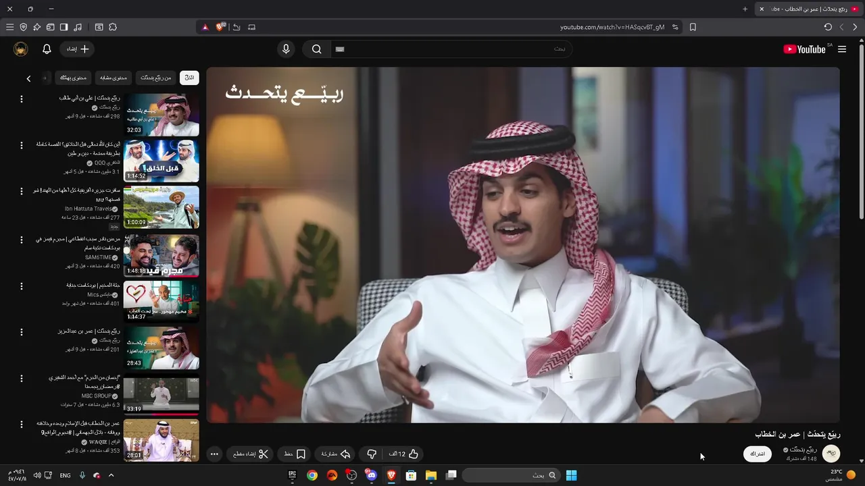Image resolution: width=865 pixels, height=486 pixels.
Task: Open Brave Shields lion icon
Action: coord(220,27)
